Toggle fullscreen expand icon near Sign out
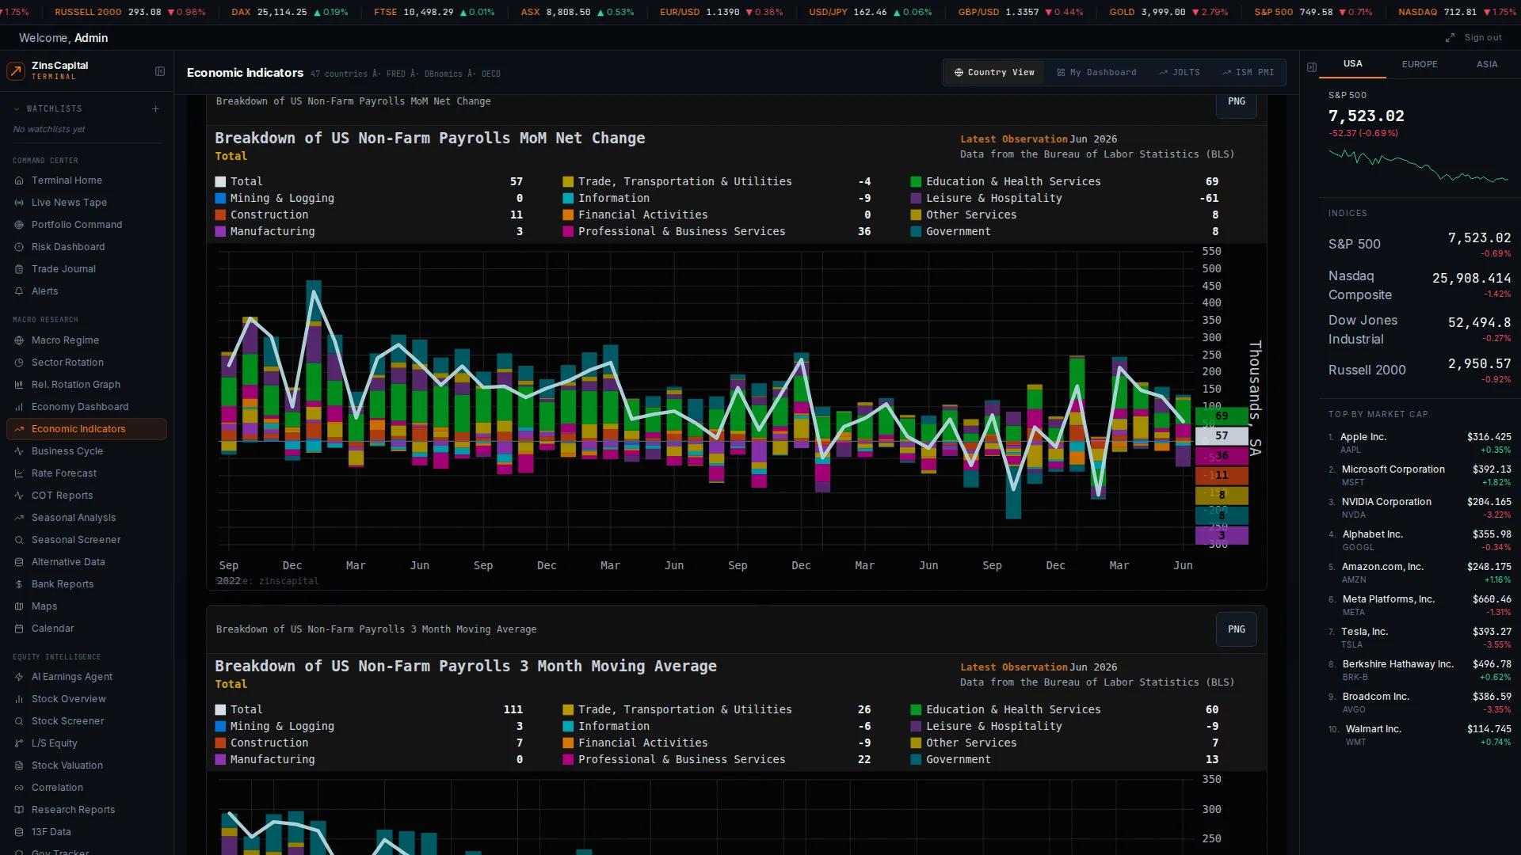 [1450, 38]
